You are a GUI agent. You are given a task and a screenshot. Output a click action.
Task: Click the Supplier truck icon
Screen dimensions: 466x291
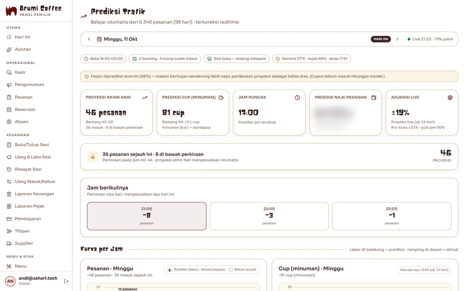(x=9, y=243)
